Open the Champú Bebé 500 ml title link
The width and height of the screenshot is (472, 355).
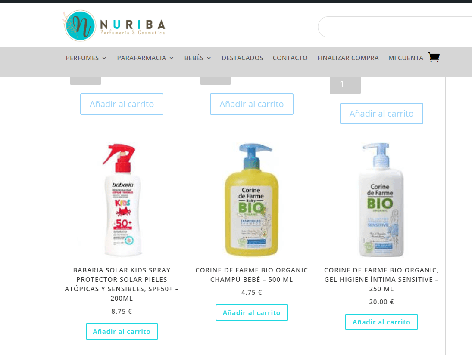pyautogui.click(x=252, y=275)
